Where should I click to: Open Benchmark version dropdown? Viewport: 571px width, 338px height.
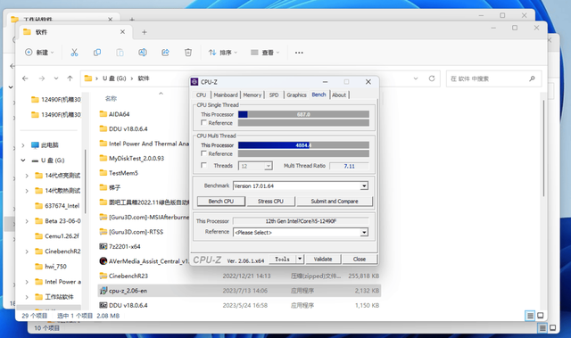tap(364, 185)
